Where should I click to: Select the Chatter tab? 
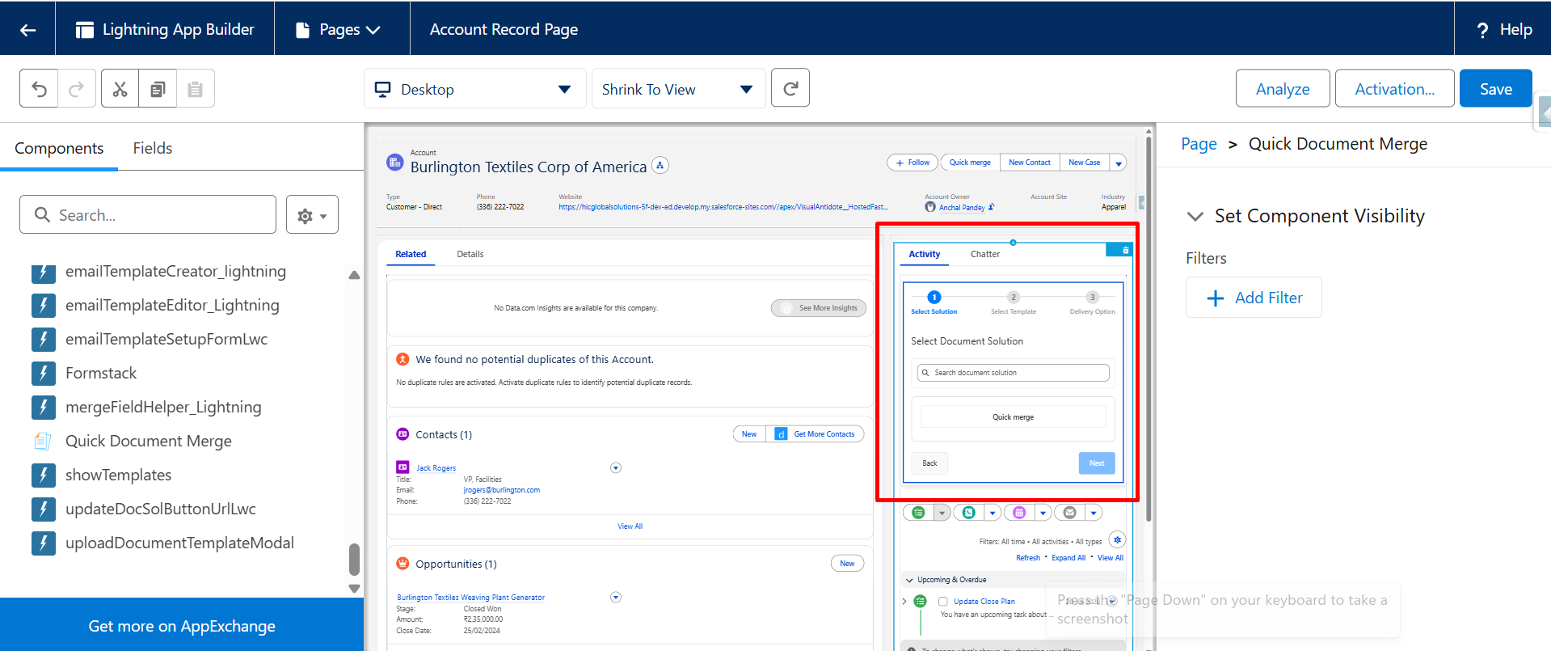985,254
